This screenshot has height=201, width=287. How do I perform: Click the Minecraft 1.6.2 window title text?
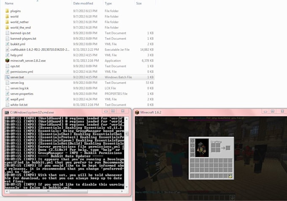point(151,112)
